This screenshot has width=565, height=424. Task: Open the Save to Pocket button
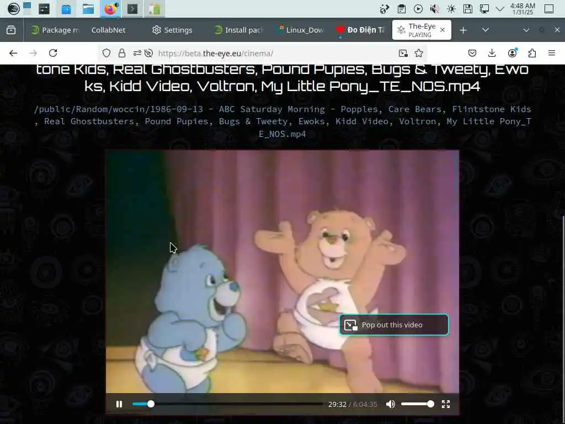[x=472, y=54]
